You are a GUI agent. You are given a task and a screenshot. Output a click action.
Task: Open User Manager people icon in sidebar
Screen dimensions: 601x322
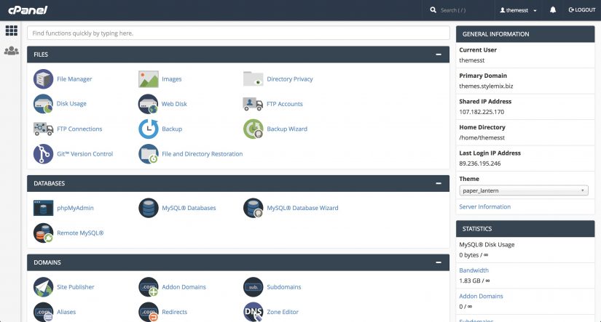tap(12, 50)
